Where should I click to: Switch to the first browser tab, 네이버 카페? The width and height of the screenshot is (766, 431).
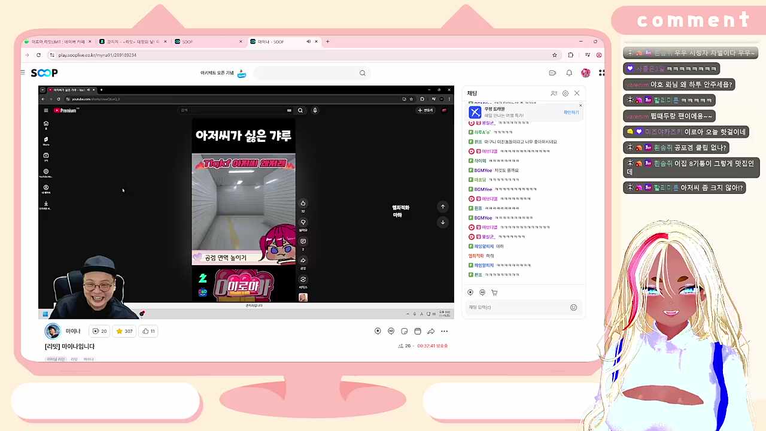click(57, 42)
